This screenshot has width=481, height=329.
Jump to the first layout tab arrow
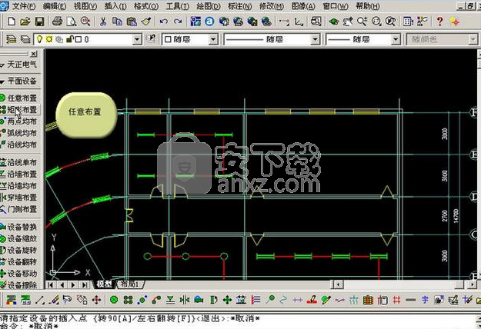point(51,285)
